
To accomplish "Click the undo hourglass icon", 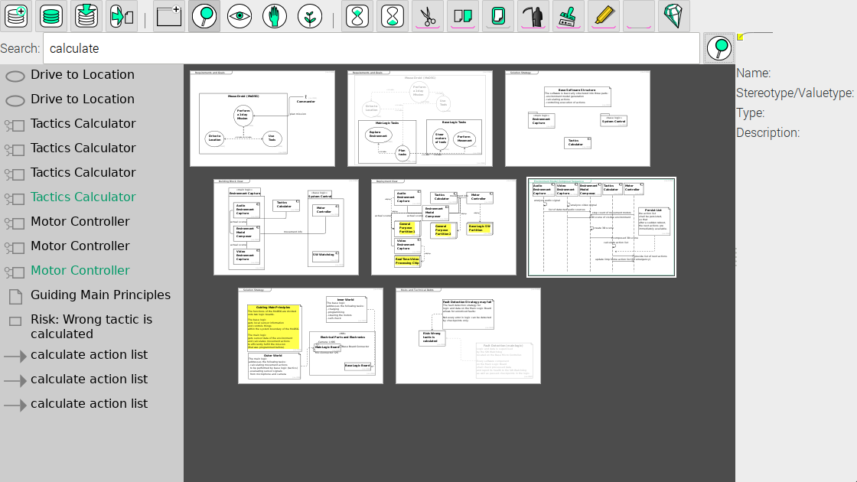I will point(357,15).
